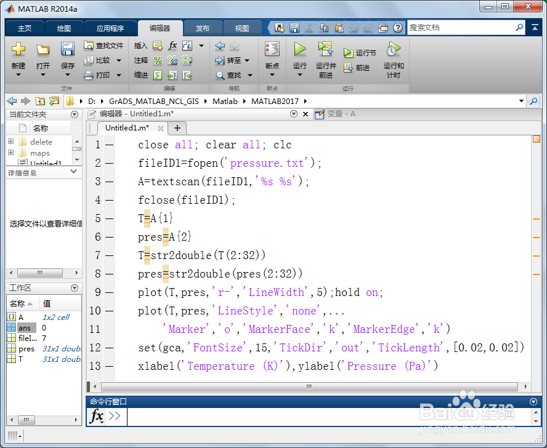
Task: Click 运行并前进 (Run and Advance) icon
Action: click(325, 49)
